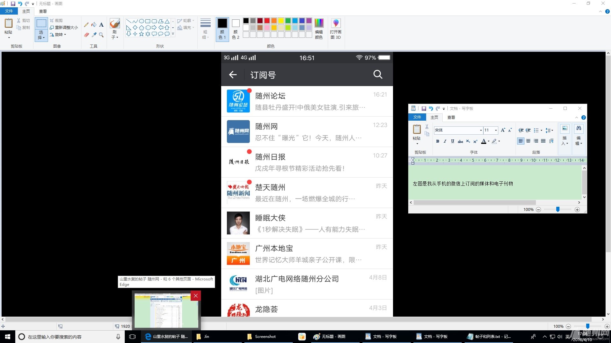This screenshot has width=611, height=343.
Task: Open the Brushes (刷子) dropdown
Action: click(115, 35)
